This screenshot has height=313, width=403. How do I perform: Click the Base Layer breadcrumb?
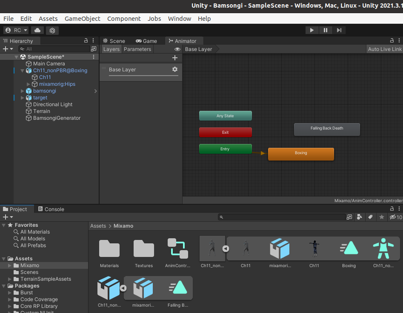tap(198, 49)
